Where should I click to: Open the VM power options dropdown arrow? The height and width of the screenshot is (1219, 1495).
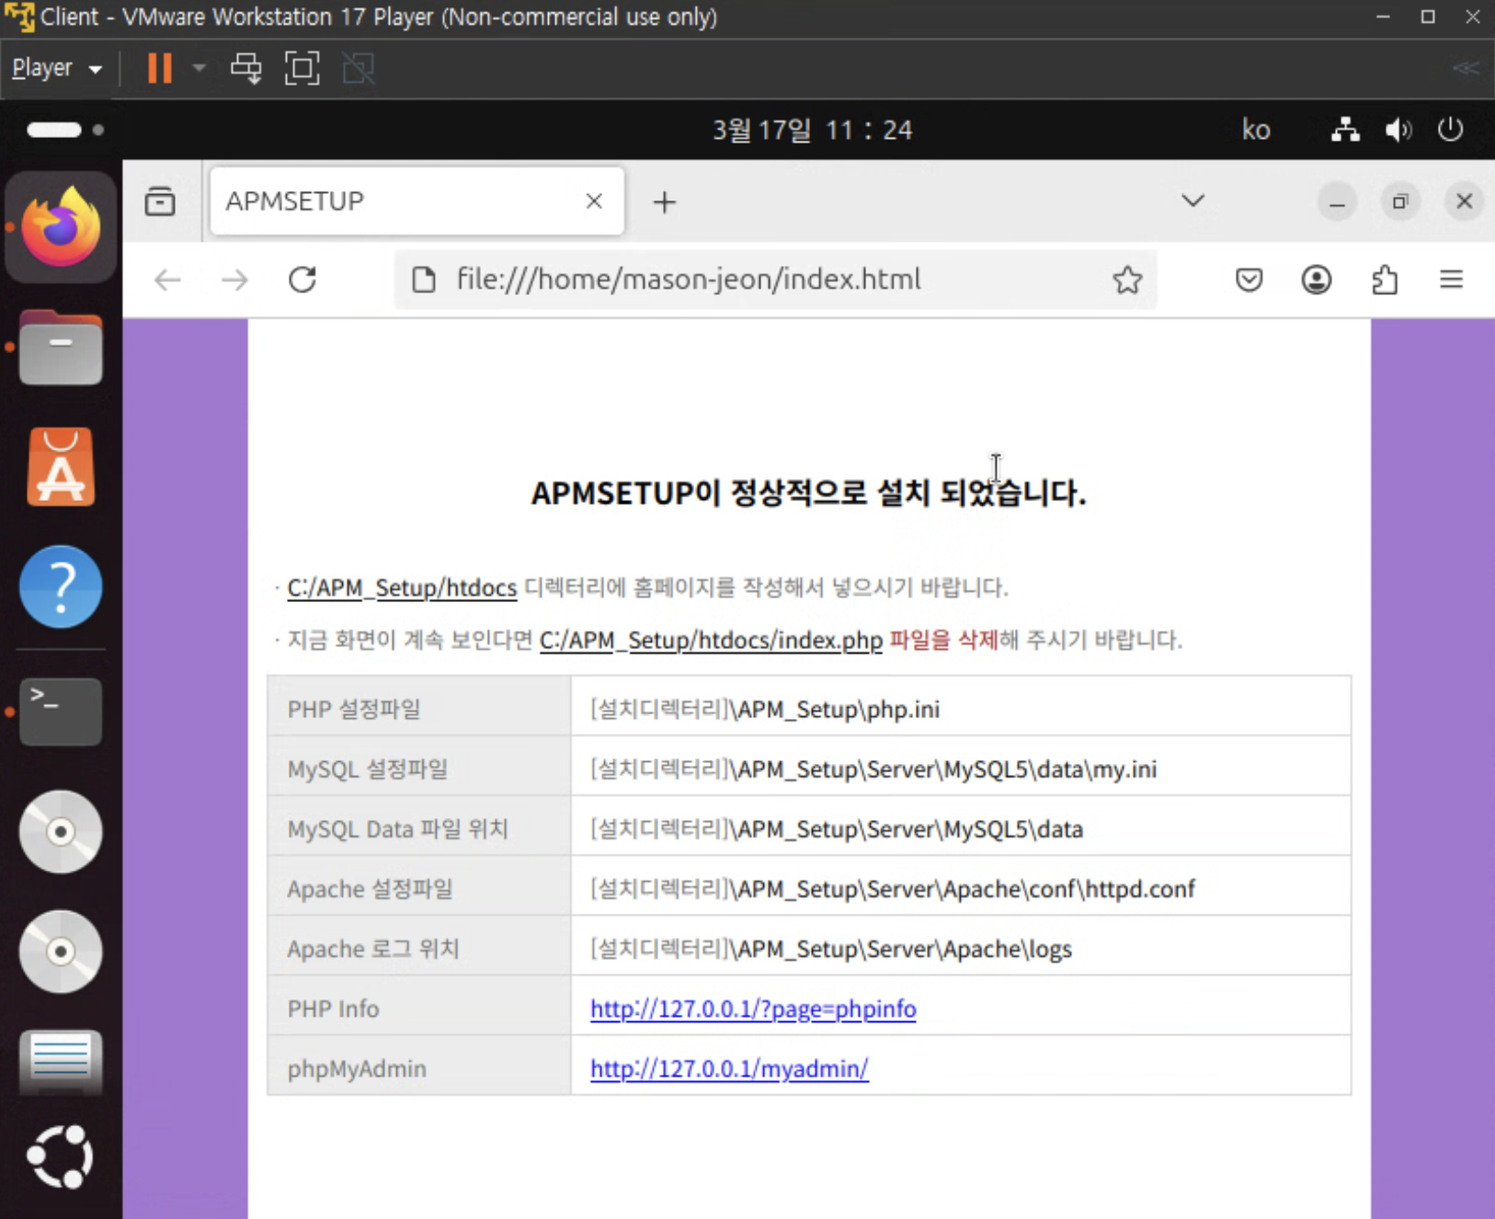(x=199, y=68)
